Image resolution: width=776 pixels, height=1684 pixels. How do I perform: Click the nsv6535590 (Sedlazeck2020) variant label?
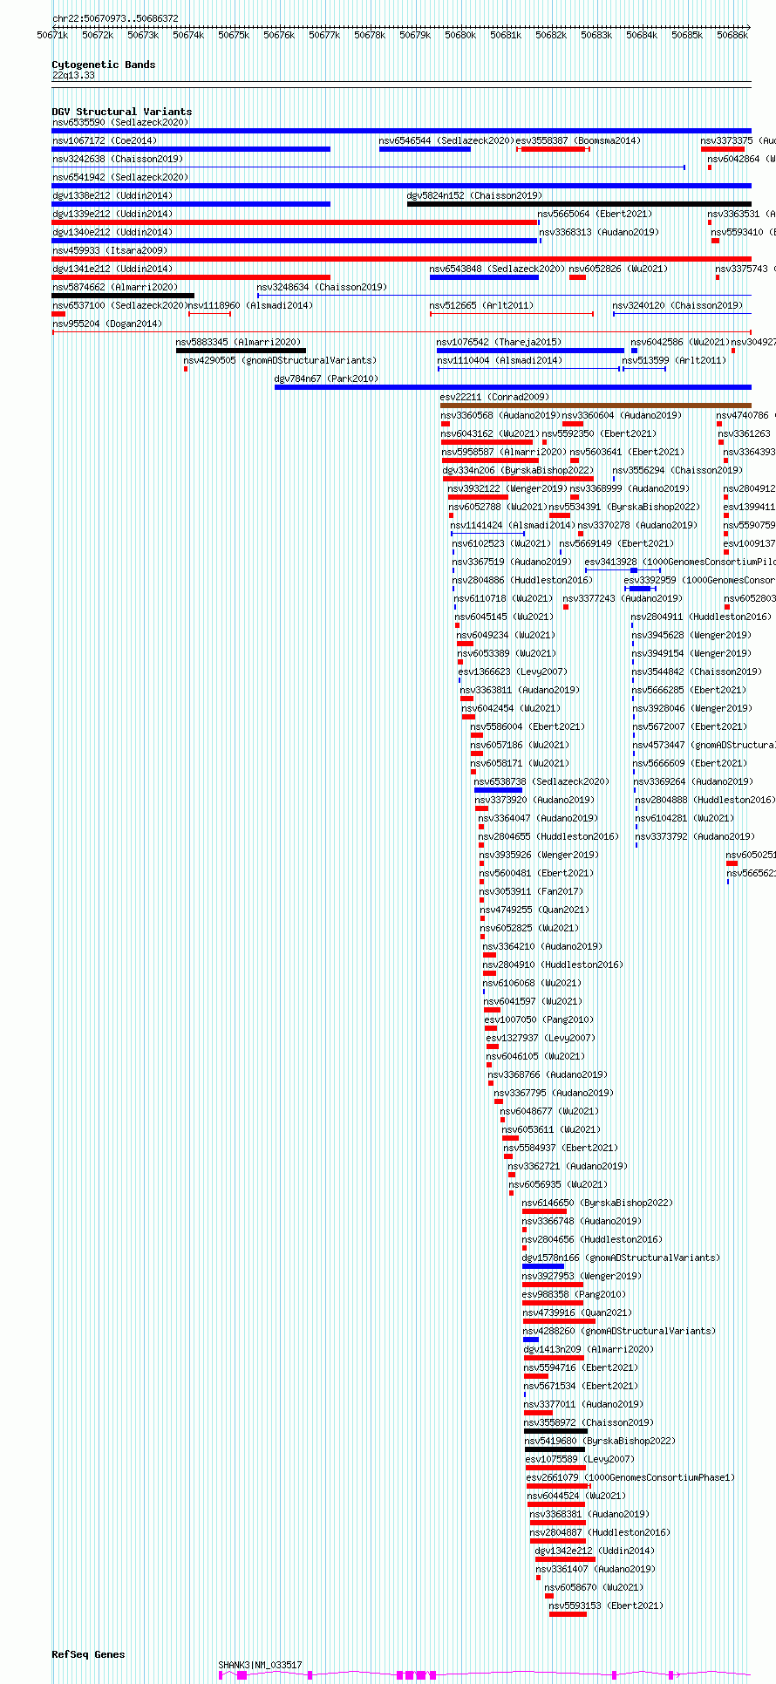click(120, 122)
